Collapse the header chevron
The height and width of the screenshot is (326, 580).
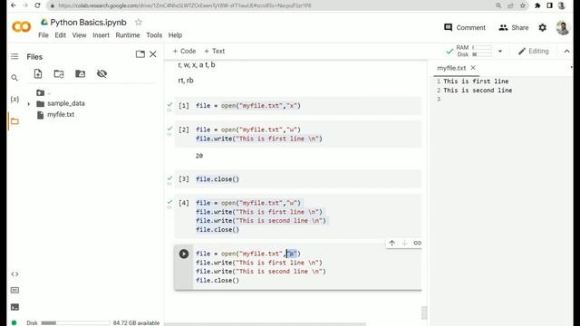[566, 52]
